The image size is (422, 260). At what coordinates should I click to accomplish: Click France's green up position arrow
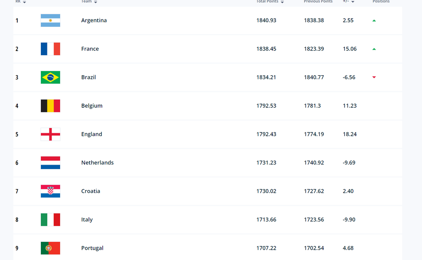374,49
